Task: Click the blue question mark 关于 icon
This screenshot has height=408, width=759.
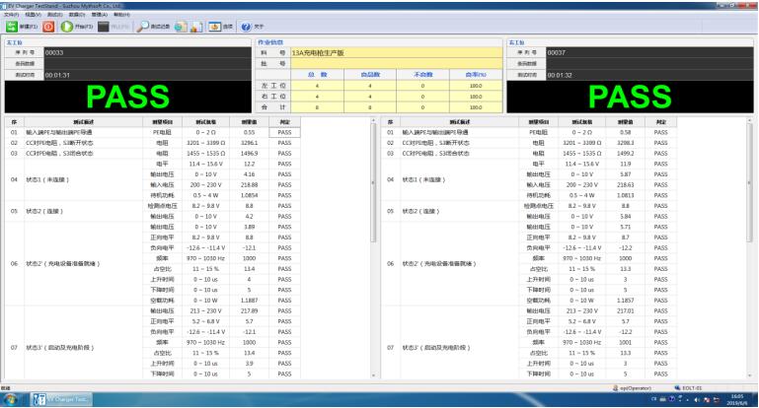Action: tap(243, 26)
